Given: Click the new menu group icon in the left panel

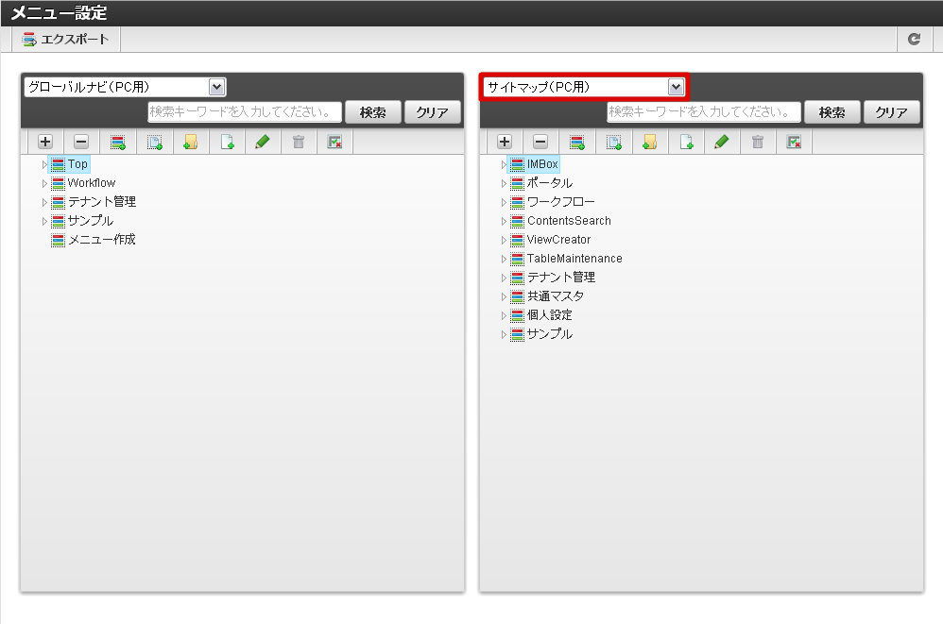Looking at the screenshot, I should [118, 143].
